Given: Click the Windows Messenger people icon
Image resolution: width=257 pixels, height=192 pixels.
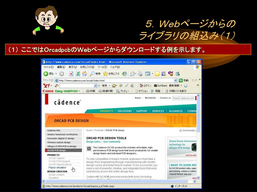Looking at the screenshot, I should (177, 74).
